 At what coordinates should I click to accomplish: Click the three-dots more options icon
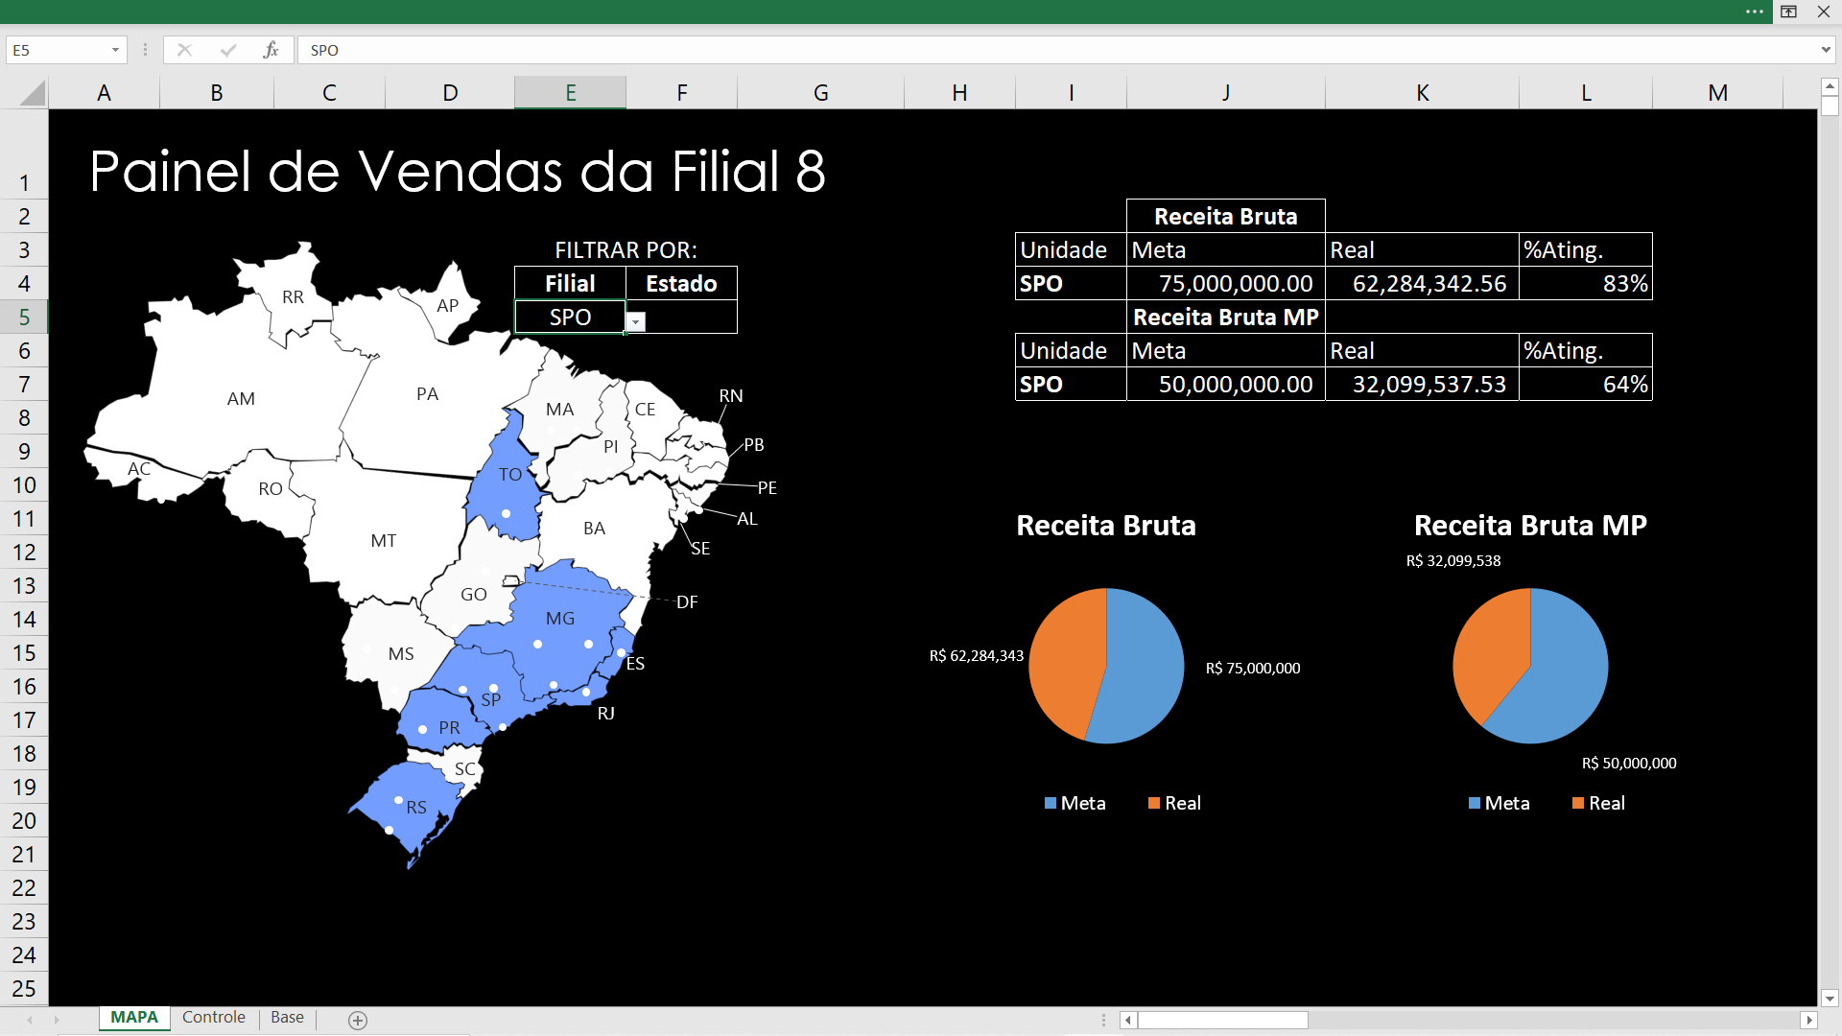pyautogui.click(x=1755, y=12)
